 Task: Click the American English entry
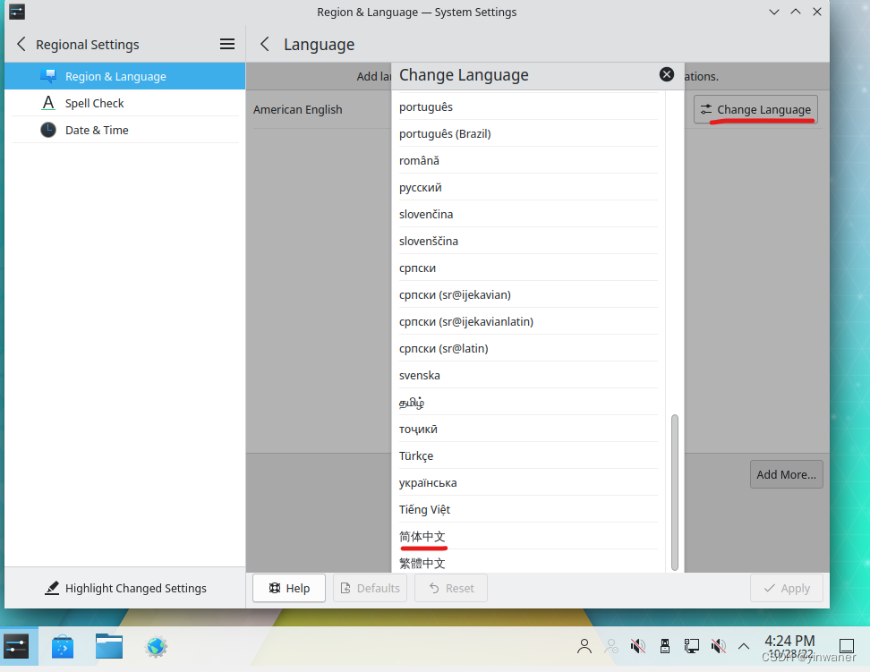click(x=297, y=109)
